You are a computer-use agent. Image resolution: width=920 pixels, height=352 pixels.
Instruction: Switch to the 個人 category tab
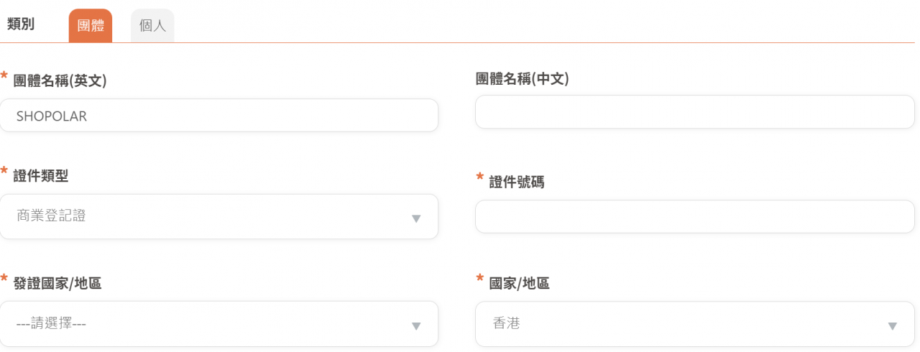click(x=152, y=27)
